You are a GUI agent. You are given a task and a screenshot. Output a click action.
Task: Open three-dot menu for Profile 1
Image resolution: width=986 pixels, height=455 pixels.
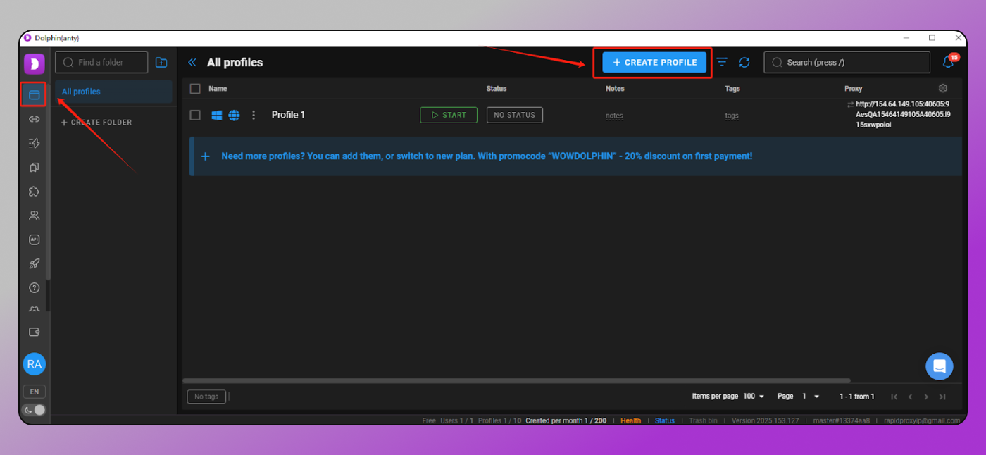254,115
